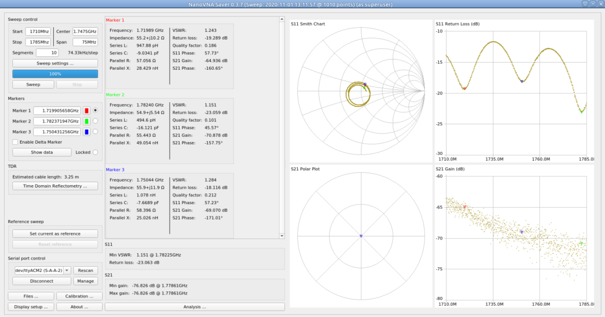
Task: Rescan serial ports
Action: click(x=86, y=270)
